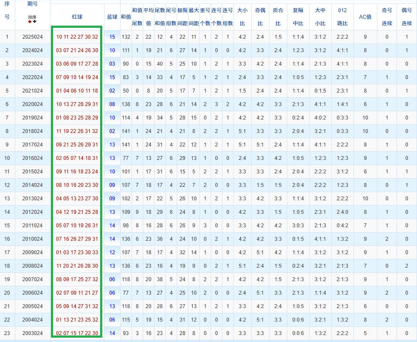Select the 质合比 column header

pos(278,17)
